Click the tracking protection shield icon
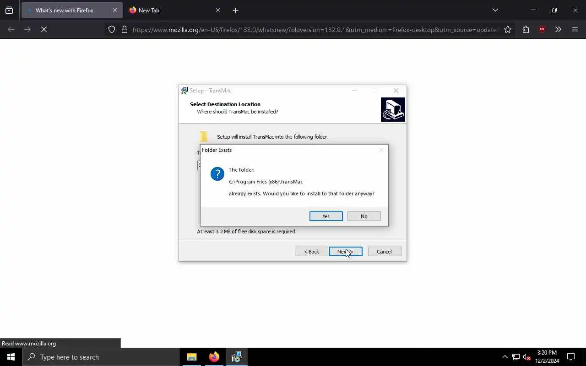The image size is (586, 366). click(112, 29)
